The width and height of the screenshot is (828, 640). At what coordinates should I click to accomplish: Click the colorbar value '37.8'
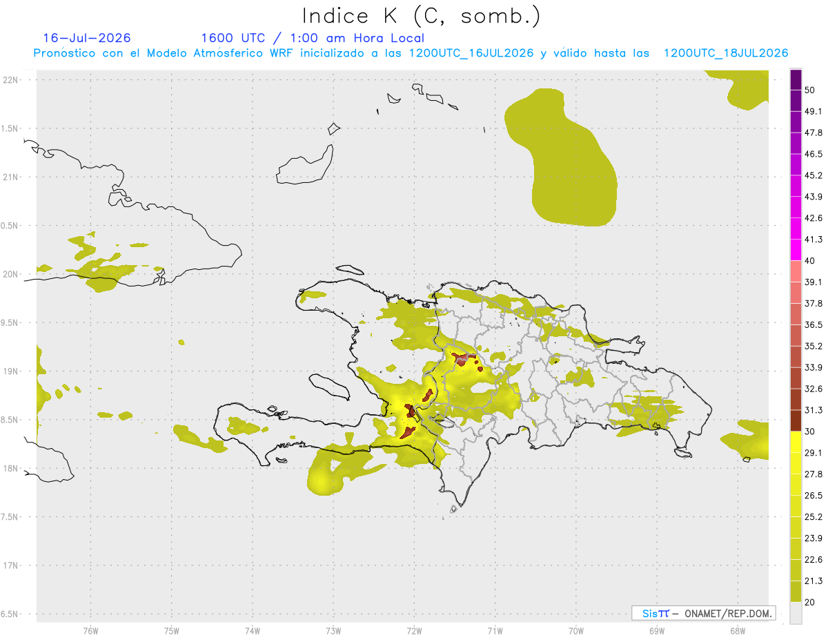point(814,303)
